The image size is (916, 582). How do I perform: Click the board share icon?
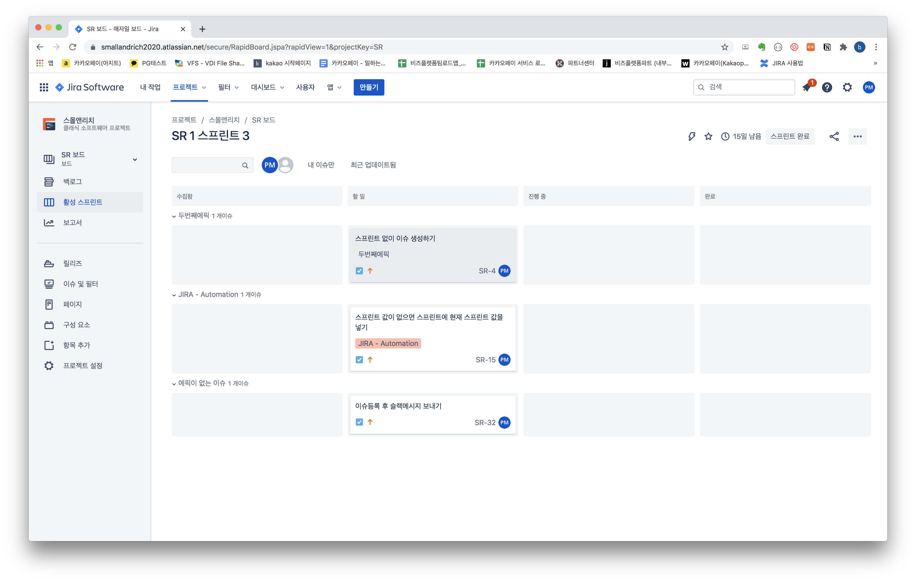pos(834,136)
